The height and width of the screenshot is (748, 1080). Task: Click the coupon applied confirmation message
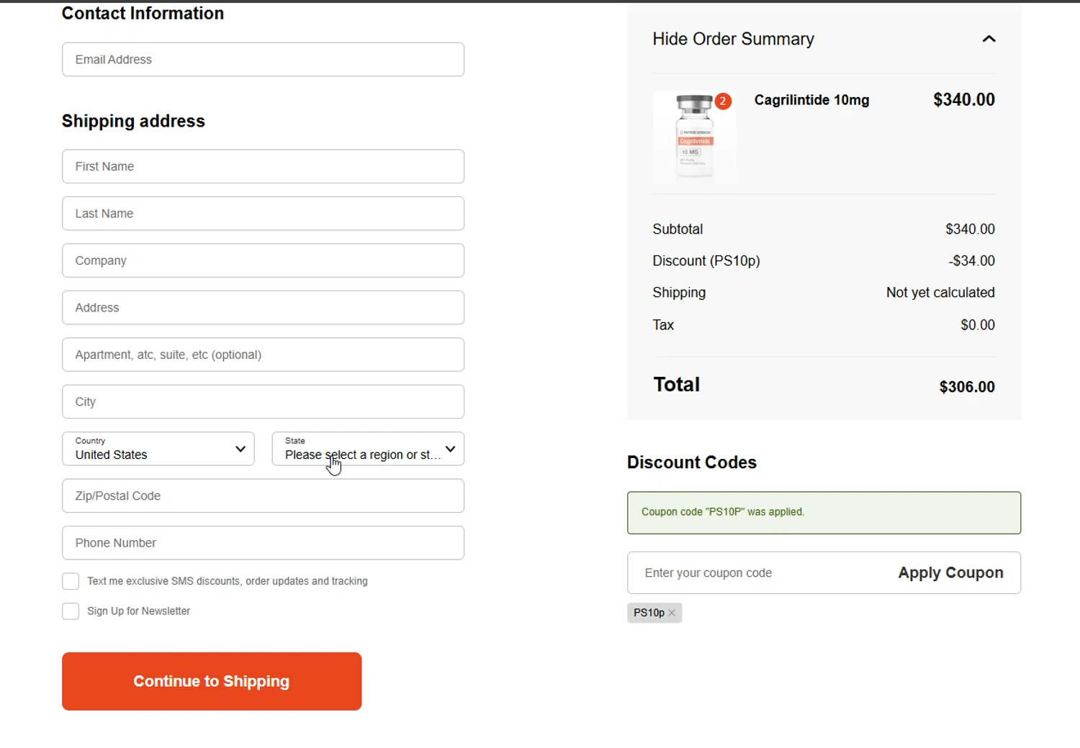[824, 513]
